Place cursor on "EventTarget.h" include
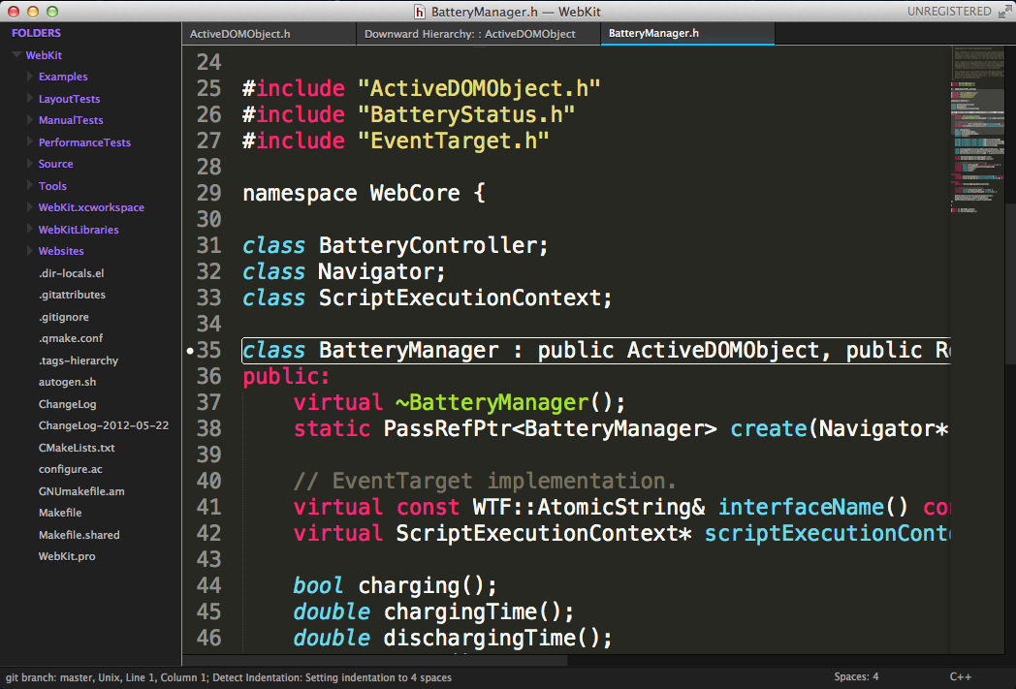 [x=454, y=141]
